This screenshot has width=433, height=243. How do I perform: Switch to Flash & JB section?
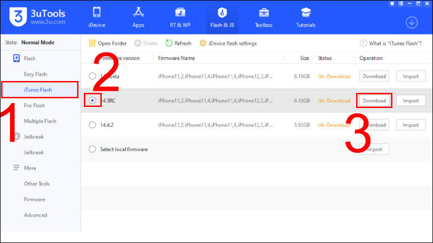pos(222,17)
